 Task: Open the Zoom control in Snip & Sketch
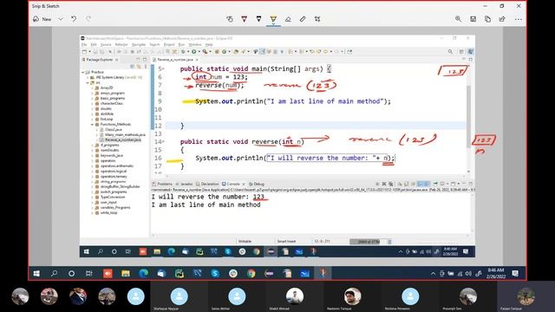458,19
